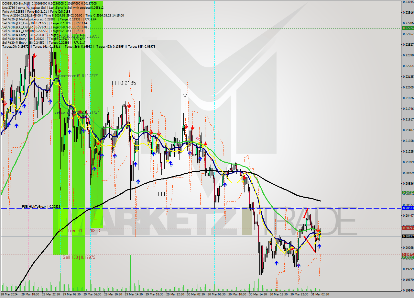
Task: Click the '31 Mar 02:30' time axis label
Action: [x=320, y=294]
